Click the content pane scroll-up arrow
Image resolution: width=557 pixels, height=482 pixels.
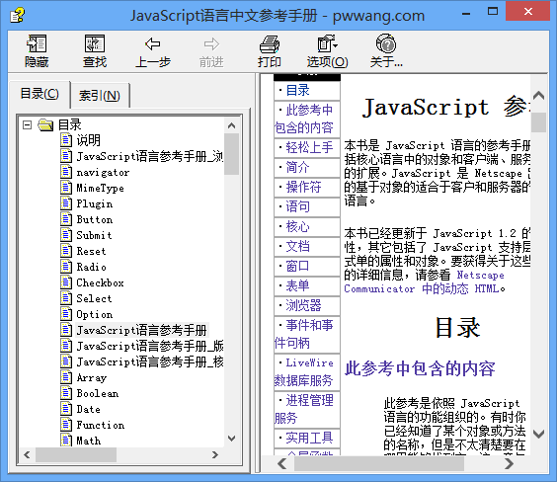click(x=539, y=95)
